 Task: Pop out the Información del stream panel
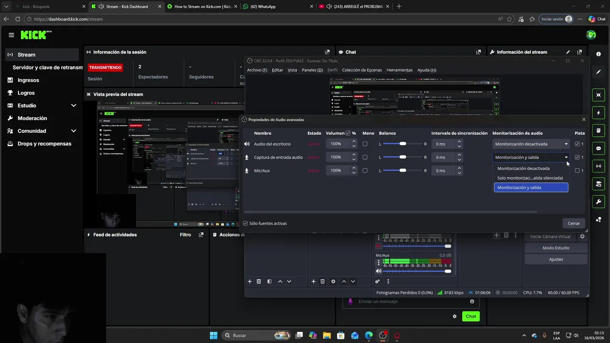(579, 52)
